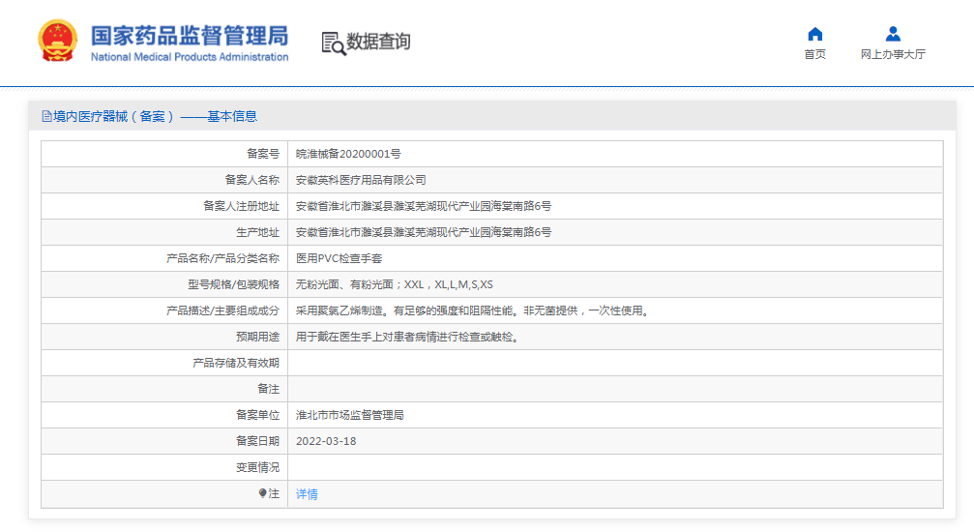This screenshot has height=532, width=974.
Task: Go to 首页 via its text label
Action: [814, 55]
